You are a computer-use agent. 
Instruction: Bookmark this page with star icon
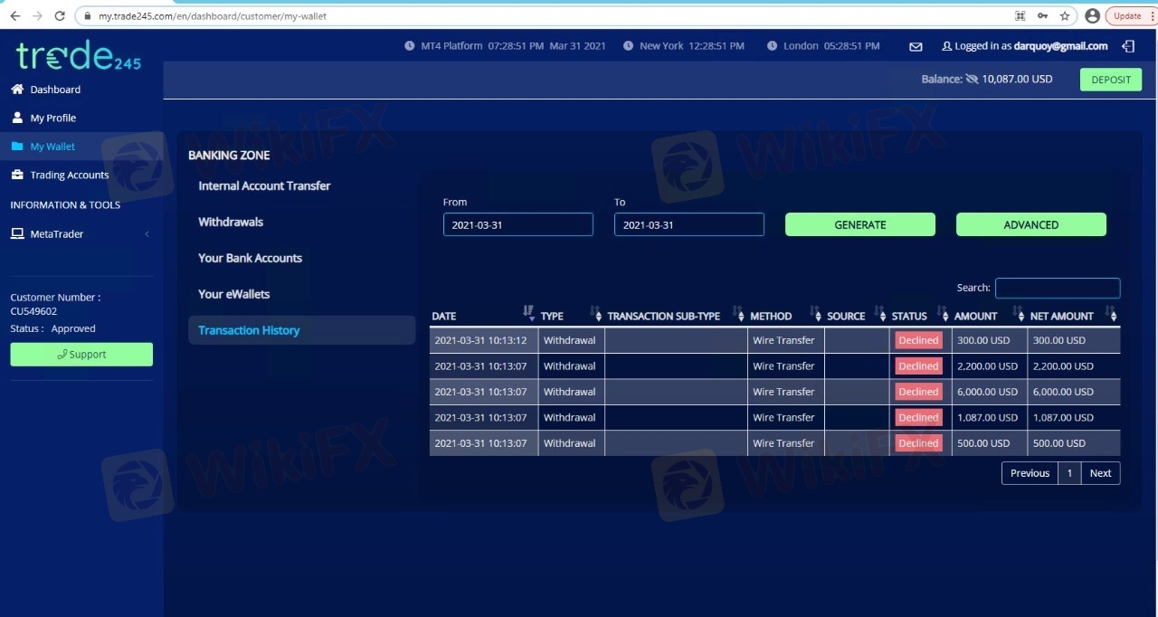[1065, 15]
